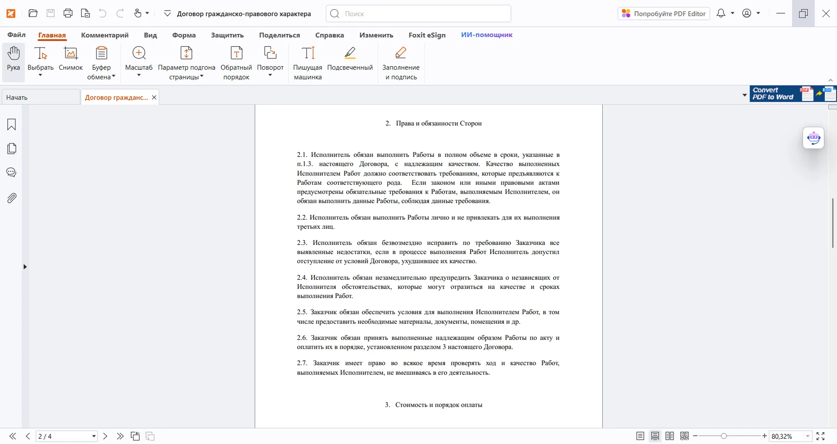The height and width of the screenshot is (444, 837).
Task: Open the bookmarks panel icon
Action: [x=12, y=125]
